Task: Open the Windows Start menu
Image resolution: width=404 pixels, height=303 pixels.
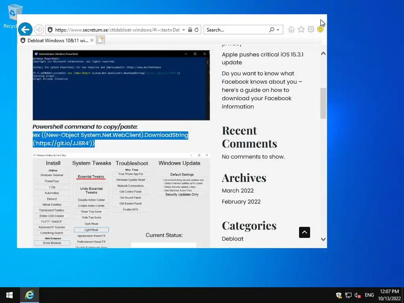Action: coord(9,295)
